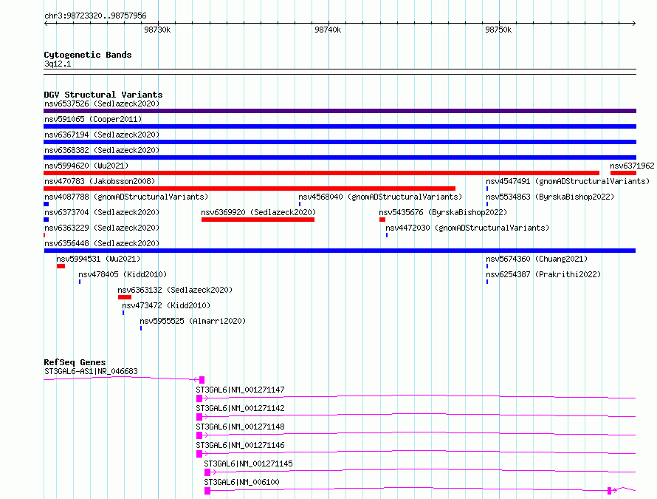Select the red nsv5994531 variant bar
This screenshot has width=657, height=499.
click(x=61, y=266)
